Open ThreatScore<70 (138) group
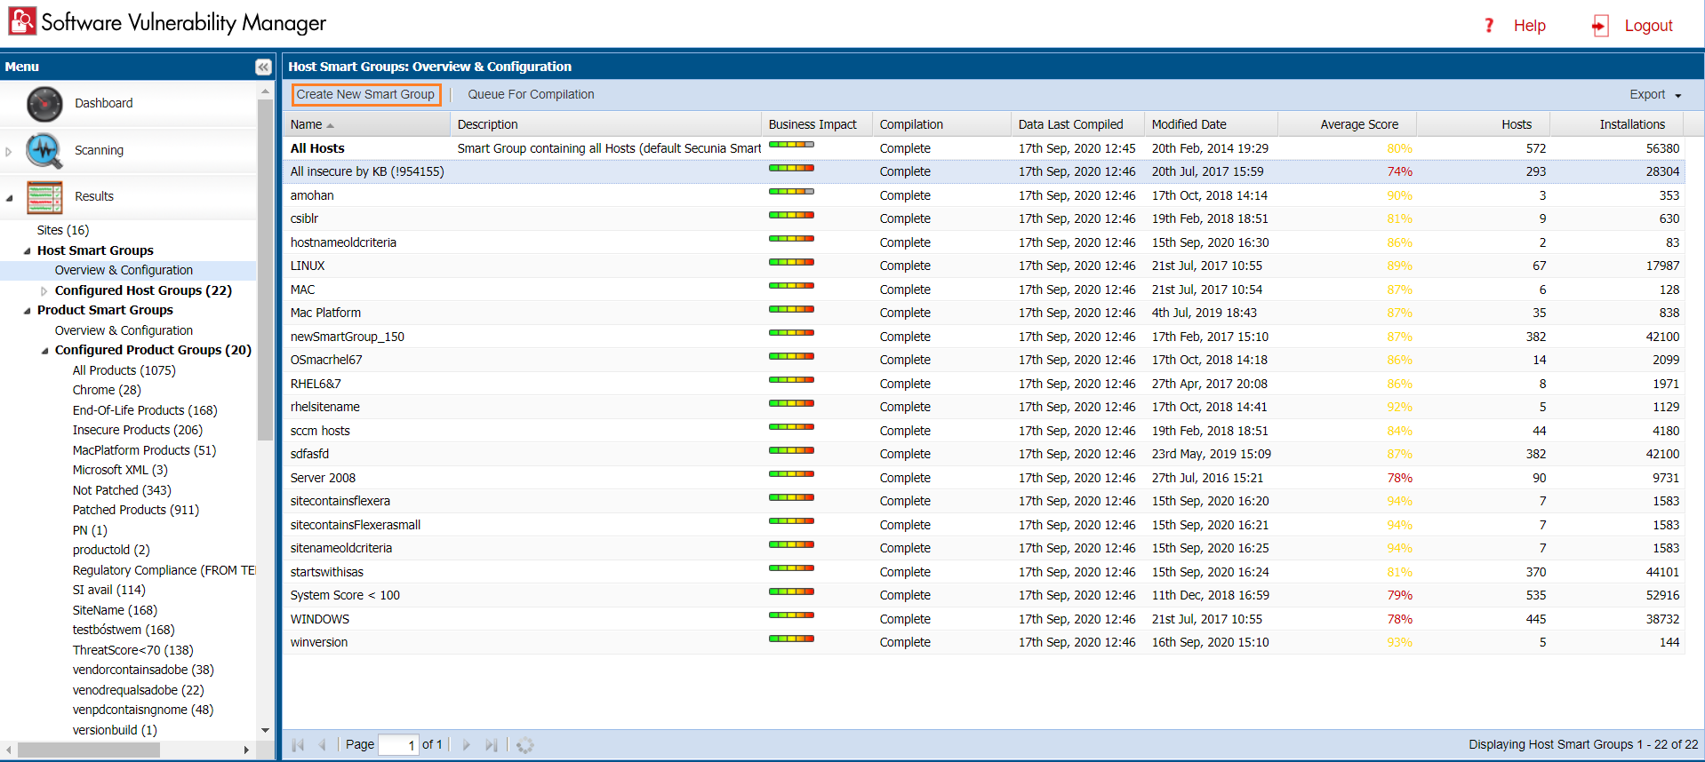This screenshot has height=762, width=1705. click(x=133, y=650)
